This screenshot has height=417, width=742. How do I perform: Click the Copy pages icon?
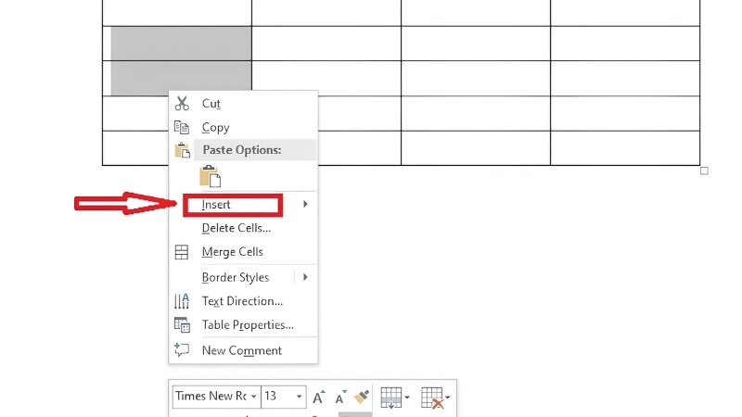(x=182, y=127)
